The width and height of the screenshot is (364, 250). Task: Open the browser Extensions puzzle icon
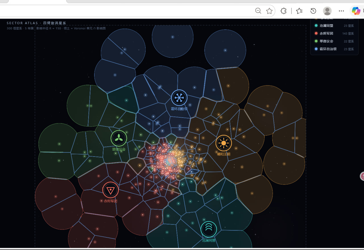(x=284, y=11)
